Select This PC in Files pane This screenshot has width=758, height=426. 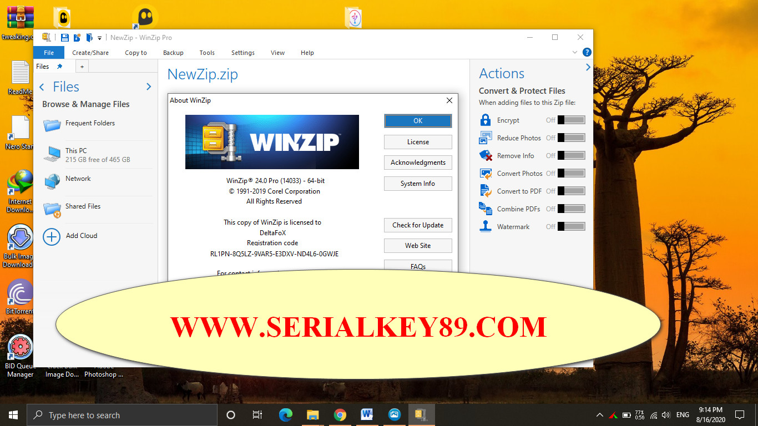click(x=97, y=155)
